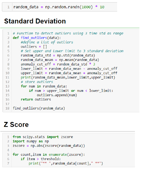141x173 pixels.
Task: Click the print("** ",random_data[count]) line
Action: coord(66,163)
